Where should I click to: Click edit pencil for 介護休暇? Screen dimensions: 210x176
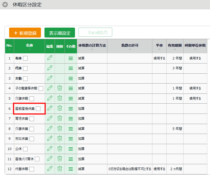pyautogui.click(x=50, y=98)
